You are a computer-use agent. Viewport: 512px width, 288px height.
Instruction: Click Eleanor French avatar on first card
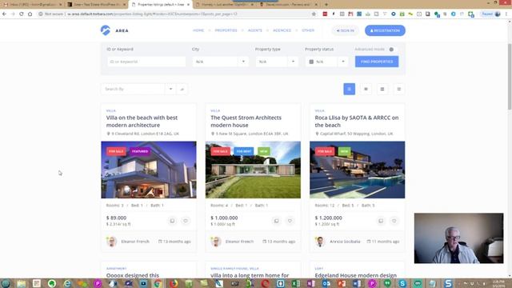(112, 242)
